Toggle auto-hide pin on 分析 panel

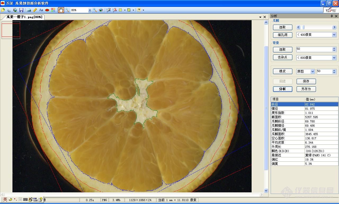pyautogui.click(x=332, y=16)
